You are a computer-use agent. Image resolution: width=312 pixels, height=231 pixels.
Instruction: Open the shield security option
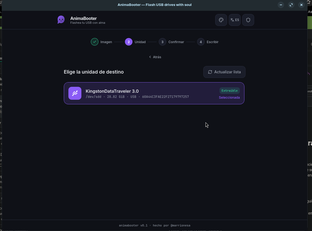click(x=248, y=20)
